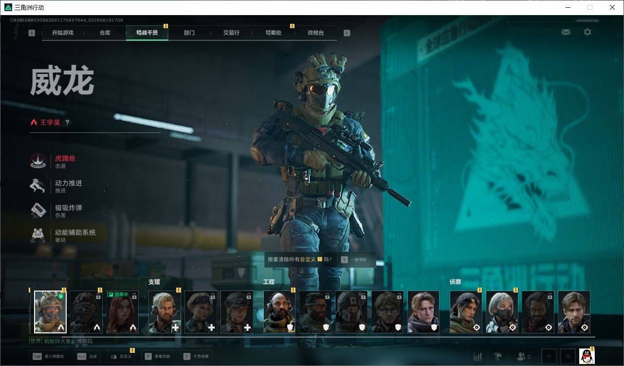This screenshot has width=624, height=366.
Task: Select the 虎蹲炮 skill icon
Action: click(38, 161)
